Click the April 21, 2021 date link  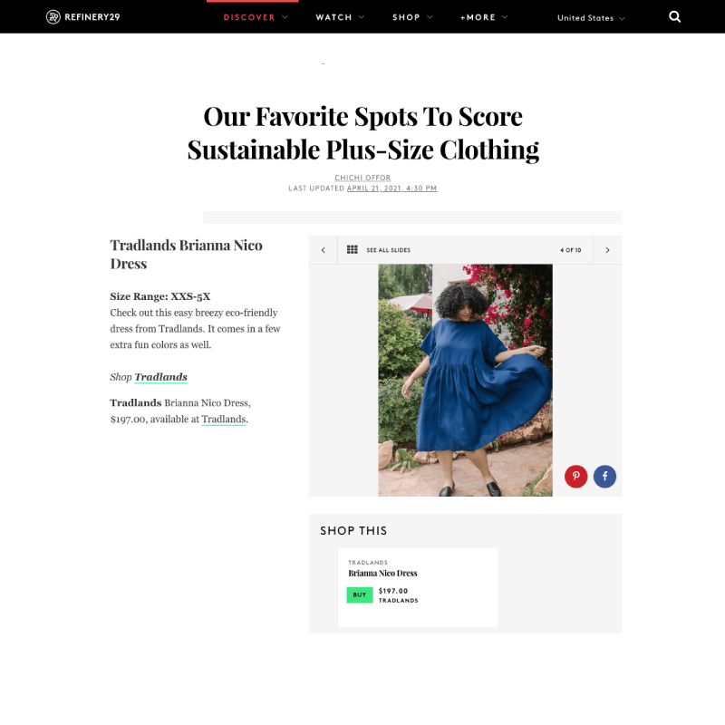click(x=391, y=188)
